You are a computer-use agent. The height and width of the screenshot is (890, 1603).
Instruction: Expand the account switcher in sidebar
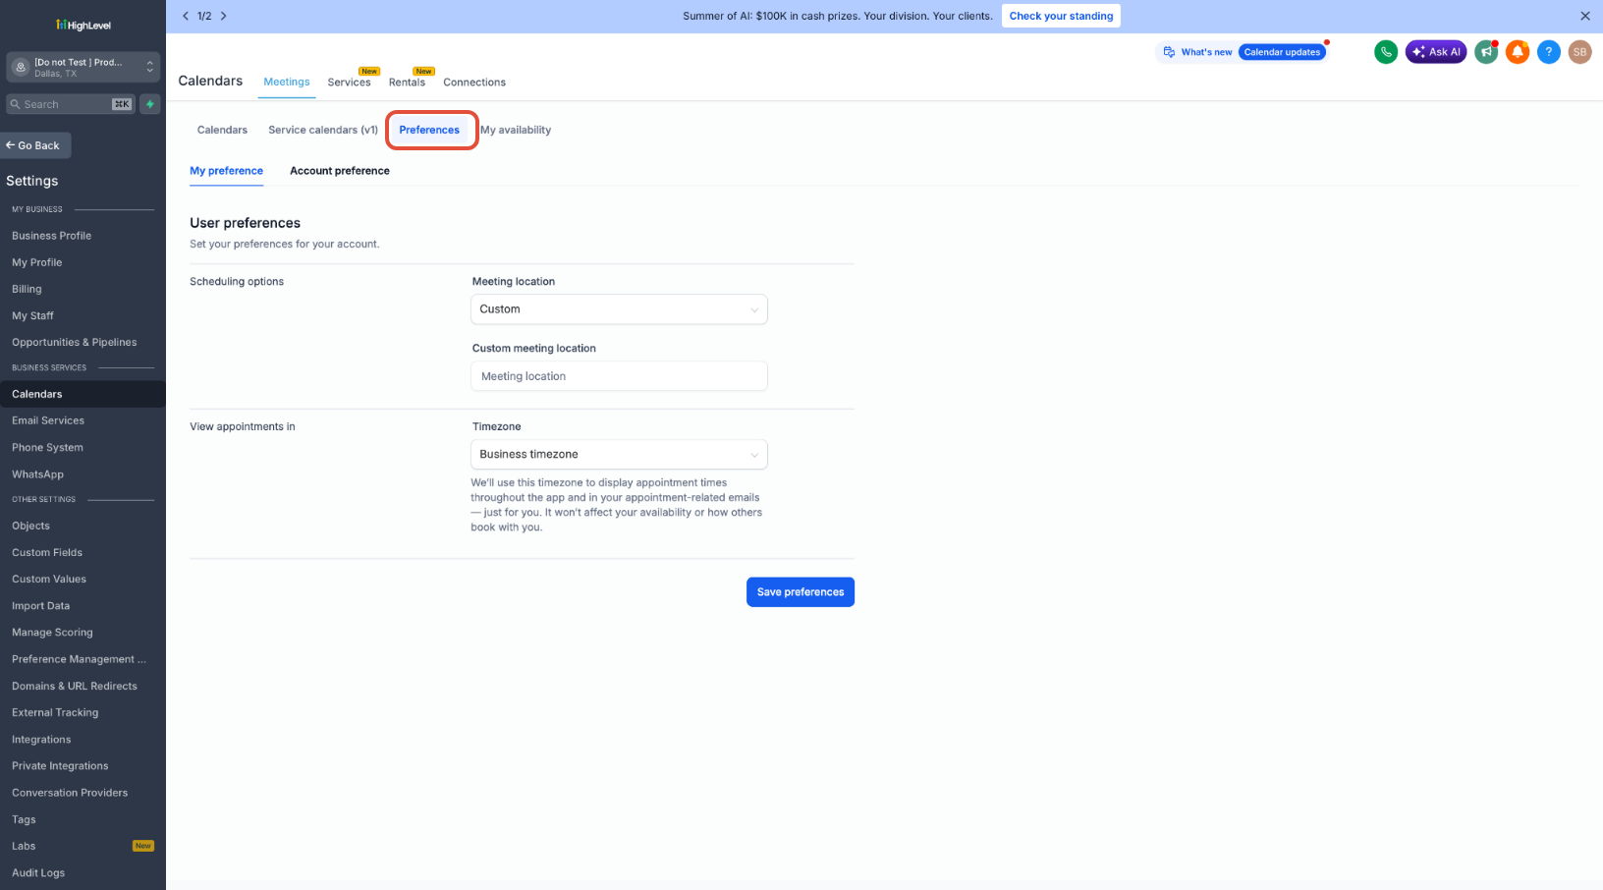pos(83,67)
